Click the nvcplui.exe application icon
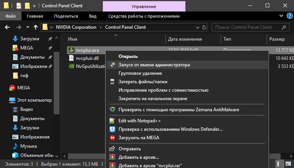 click(71, 50)
